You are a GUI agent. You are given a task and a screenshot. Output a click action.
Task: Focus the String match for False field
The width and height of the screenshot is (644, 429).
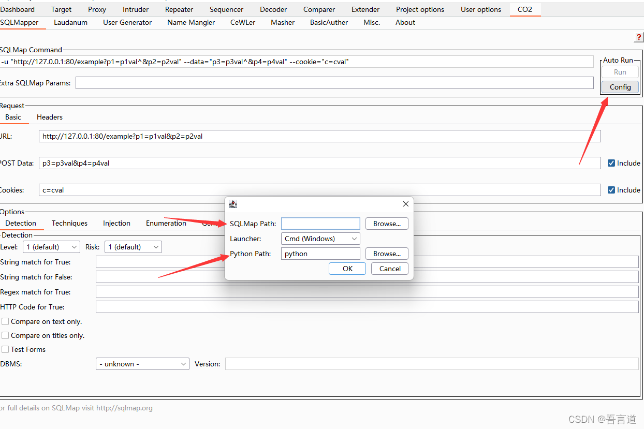coord(367,277)
